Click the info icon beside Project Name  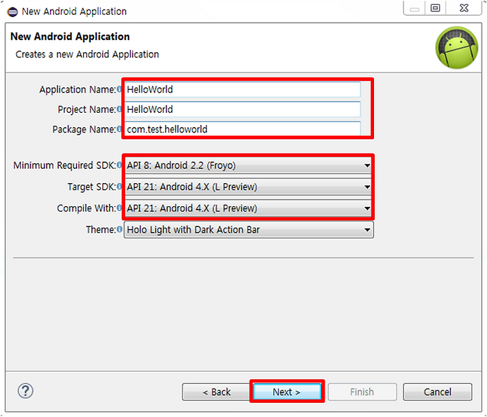(x=119, y=109)
